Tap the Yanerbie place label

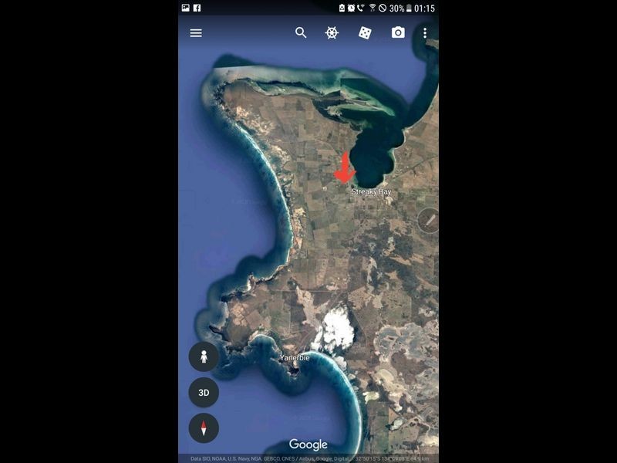[295, 358]
